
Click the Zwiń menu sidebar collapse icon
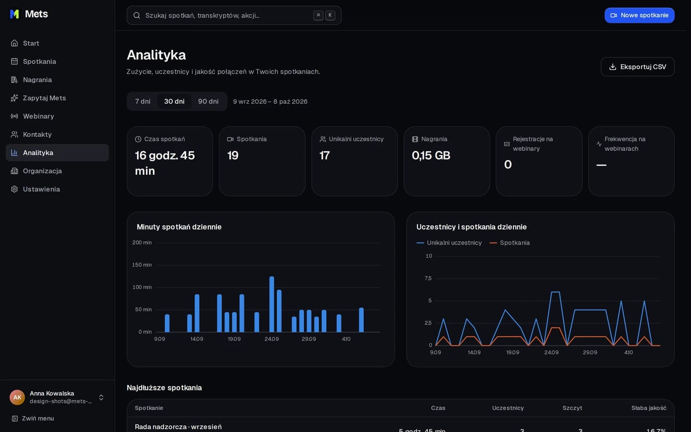pos(15,419)
